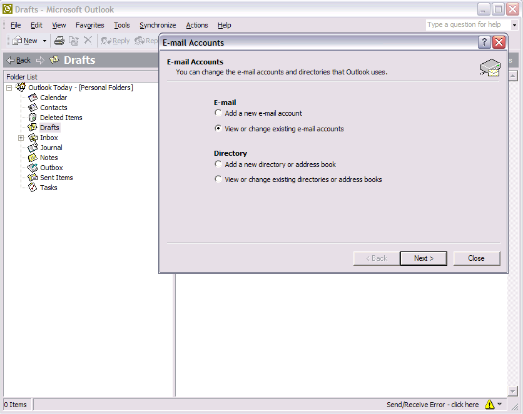Click the Forward arrow navigation icon
Screen dimensions: 523x414
tap(41, 60)
